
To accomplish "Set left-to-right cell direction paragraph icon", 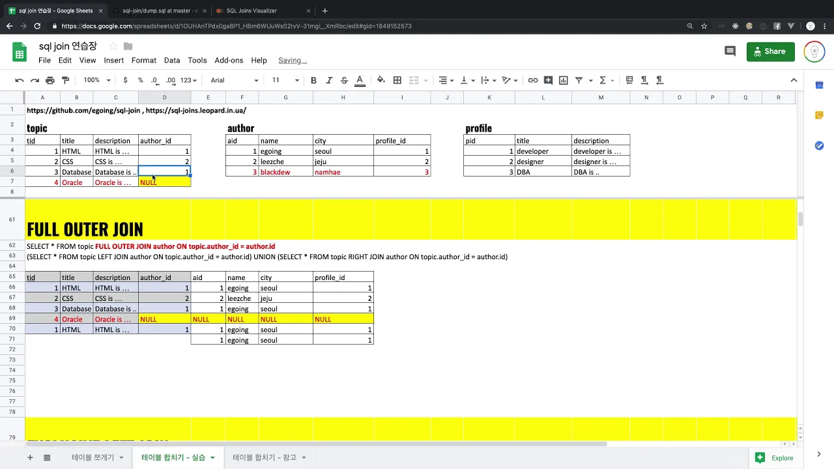I will point(644,80).
